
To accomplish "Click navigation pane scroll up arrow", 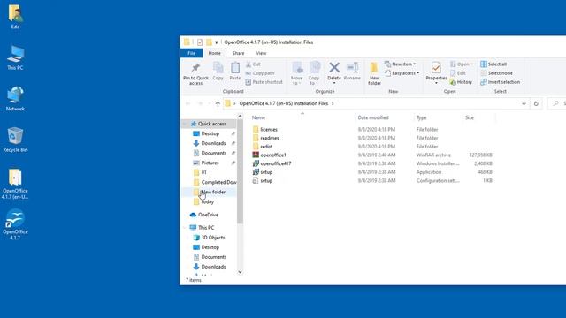I will [x=240, y=116].
